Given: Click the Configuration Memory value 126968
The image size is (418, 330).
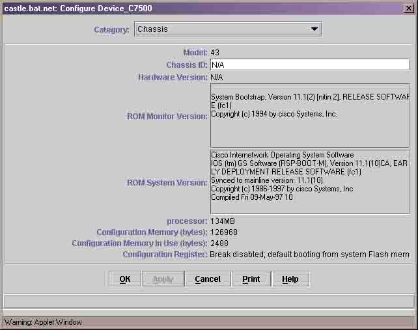Looking at the screenshot, I should click(224, 232).
